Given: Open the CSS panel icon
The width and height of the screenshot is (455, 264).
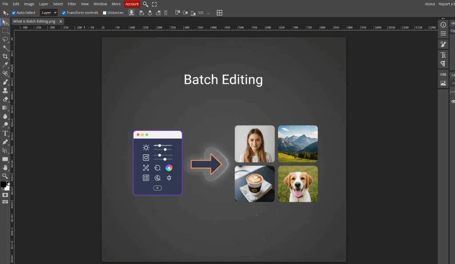Looking at the screenshot, I should [443, 75].
